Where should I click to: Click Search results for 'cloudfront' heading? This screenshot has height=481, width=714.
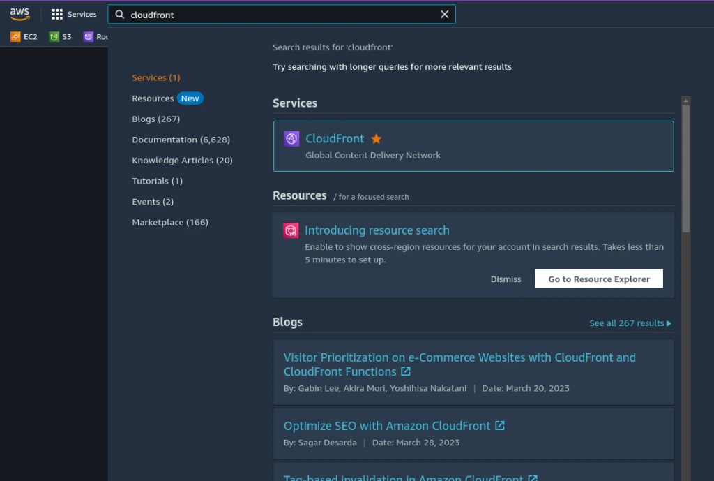coord(333,47)
